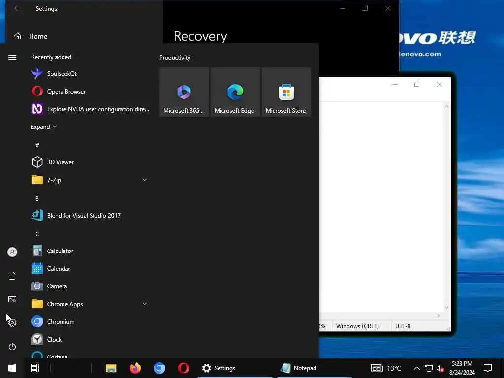Open the clock showing 5:23 PM
Viewport: 504px width, 378px height.
(462, 368)
